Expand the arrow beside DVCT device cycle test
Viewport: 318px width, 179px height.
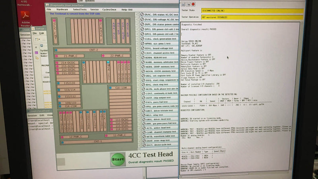point(140,145)
